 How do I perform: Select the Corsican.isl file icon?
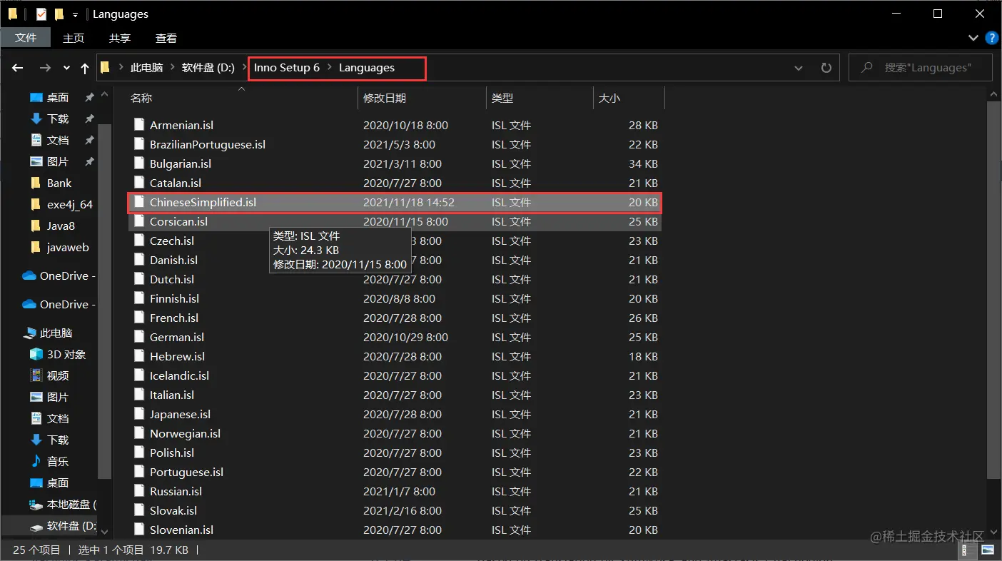pos(139,221)
